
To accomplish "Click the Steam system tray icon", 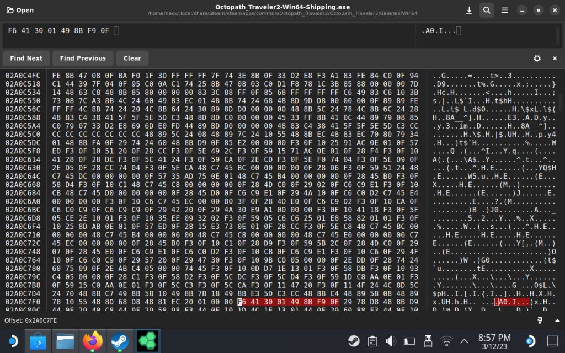I will (354, 341).
